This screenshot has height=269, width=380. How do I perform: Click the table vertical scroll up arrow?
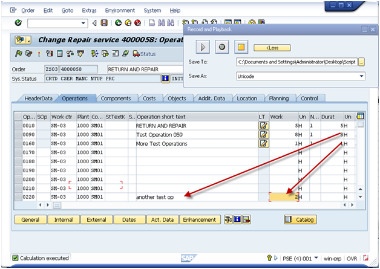361,189
